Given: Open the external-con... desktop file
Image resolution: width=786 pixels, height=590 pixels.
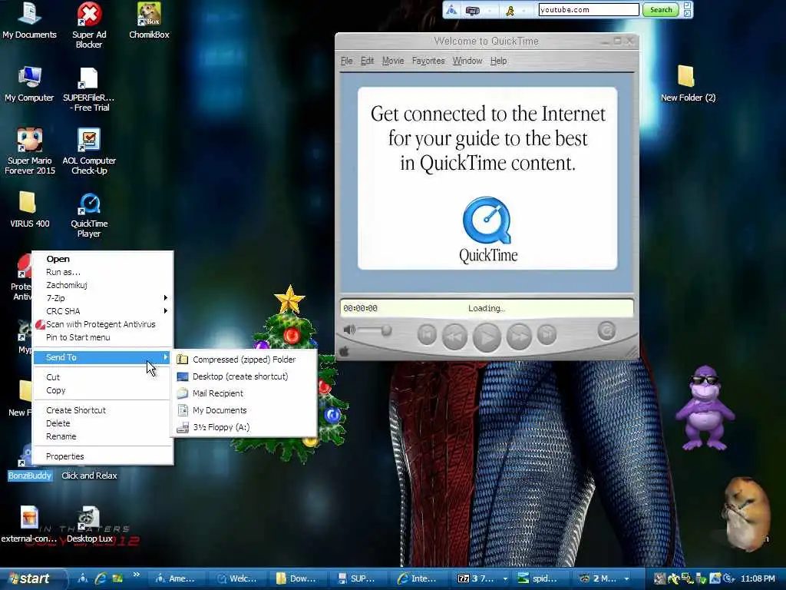Looking at the screenshot, I should pos(28,524).
